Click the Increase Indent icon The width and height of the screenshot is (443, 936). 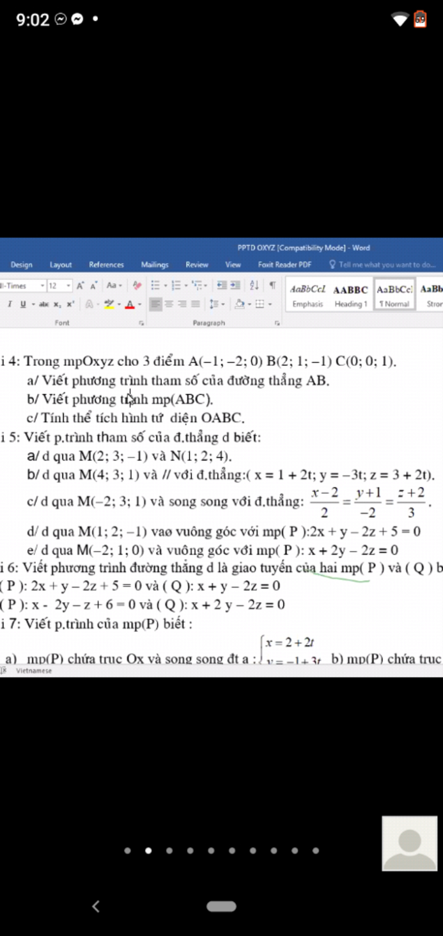[235, 285]
